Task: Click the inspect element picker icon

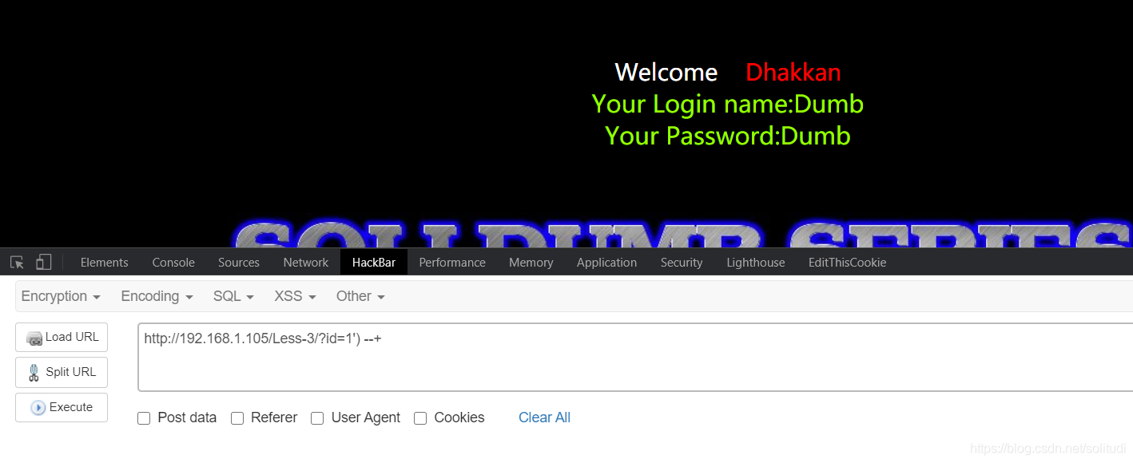Action: (x=17, y=262)
